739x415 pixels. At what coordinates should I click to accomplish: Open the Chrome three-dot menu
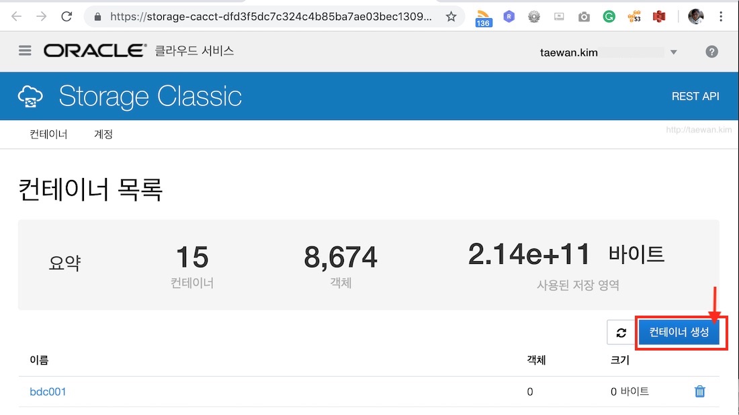pos(721,17)
